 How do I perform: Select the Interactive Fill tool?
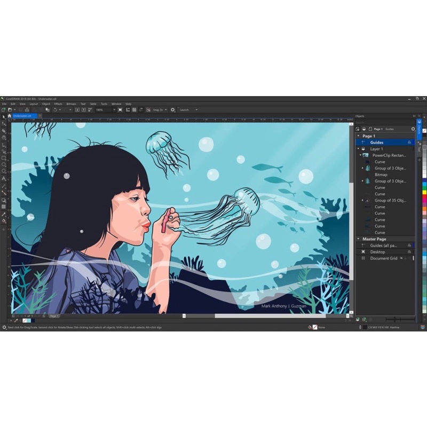point(4,221)
